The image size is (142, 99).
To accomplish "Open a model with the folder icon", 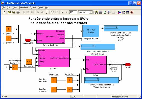I will point(9,12).
